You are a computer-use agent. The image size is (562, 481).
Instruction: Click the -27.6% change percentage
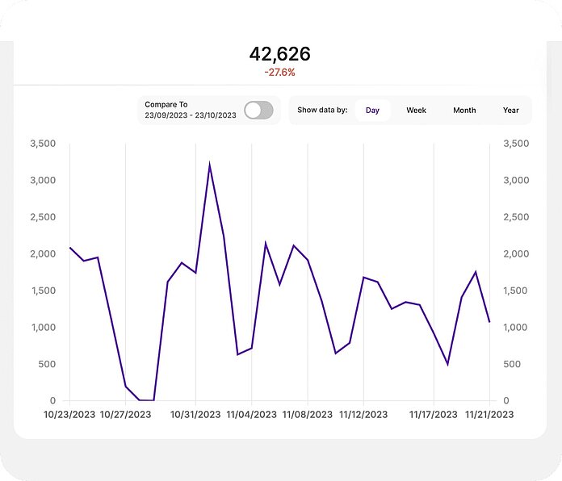click(x=279, y=73)
